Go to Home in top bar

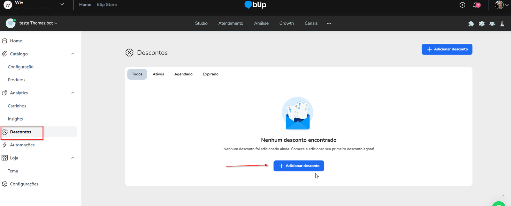(x=85, y=4)
